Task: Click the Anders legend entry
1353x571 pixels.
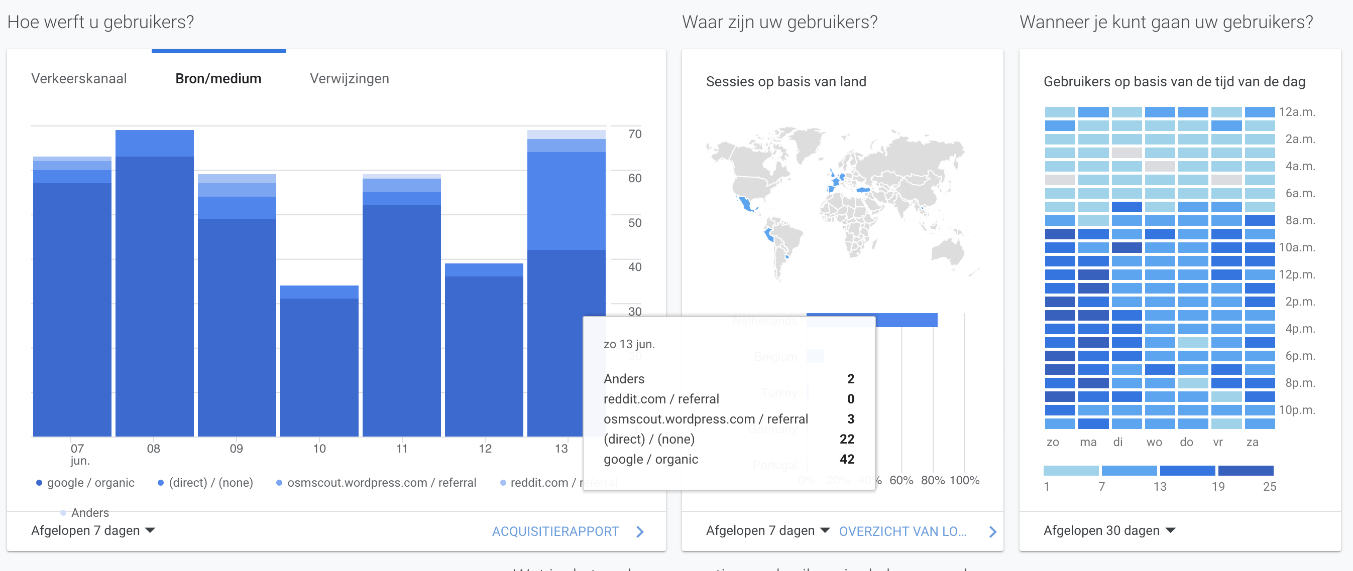Action: [x=84, y=513]
